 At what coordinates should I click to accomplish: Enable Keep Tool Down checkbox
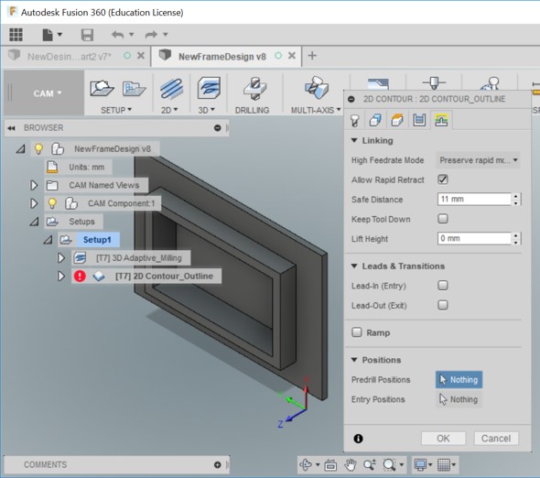[x=443, y=219]
